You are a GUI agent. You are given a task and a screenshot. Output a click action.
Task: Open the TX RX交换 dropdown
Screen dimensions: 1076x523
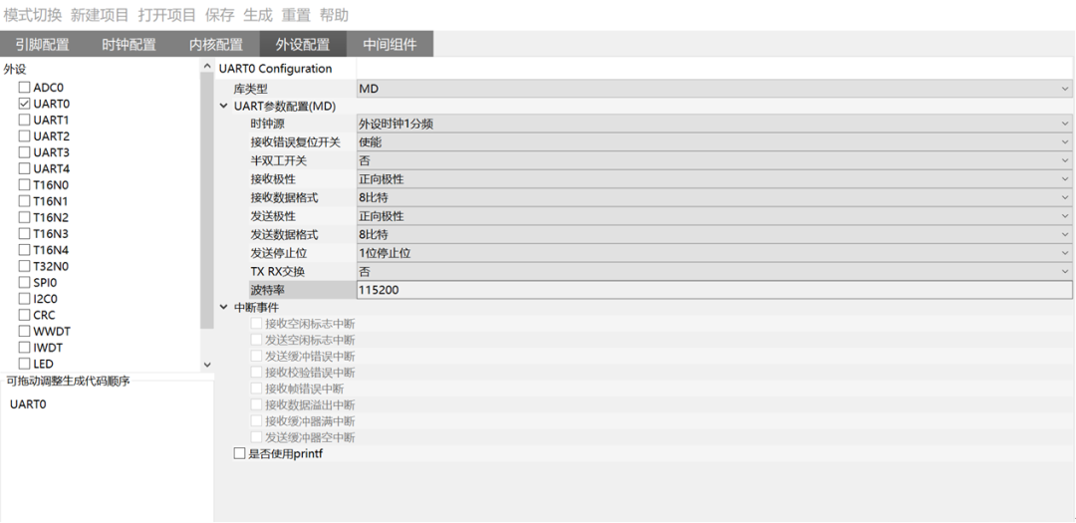pyautogui.click(x=713, y=271)
